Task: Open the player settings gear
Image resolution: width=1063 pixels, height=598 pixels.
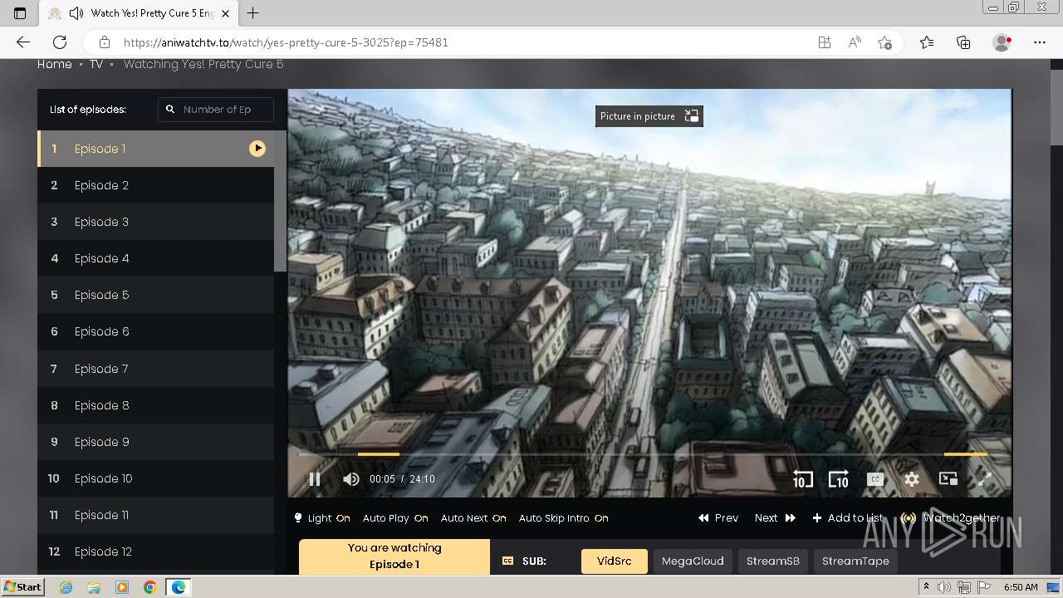Action: click(912, 479)
